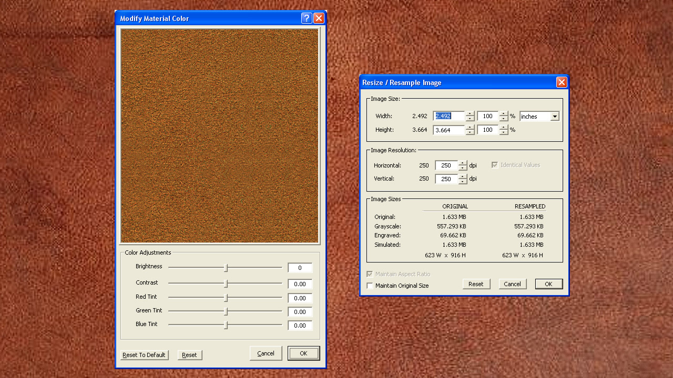The width and height of the screenshot is (673, 378).
Task: Increase Width value with up spinner arrow
Action: pyautogui.click(x=470, y=114)
